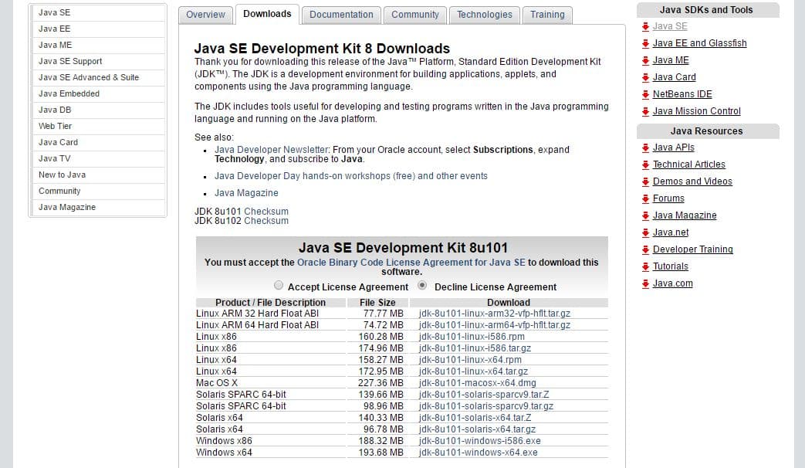Click the arrow icon next to Forums

(645, 198)
